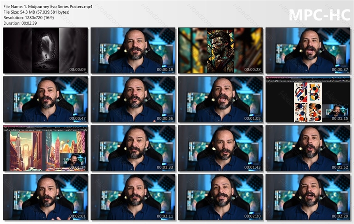Select the thumbnail marked 00:00:47

point(46,99)
